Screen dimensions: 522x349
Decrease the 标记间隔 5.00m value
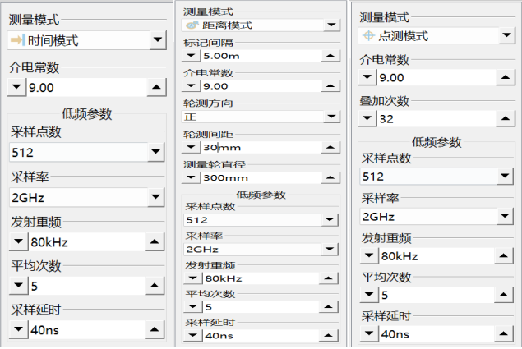coord(190,56)
